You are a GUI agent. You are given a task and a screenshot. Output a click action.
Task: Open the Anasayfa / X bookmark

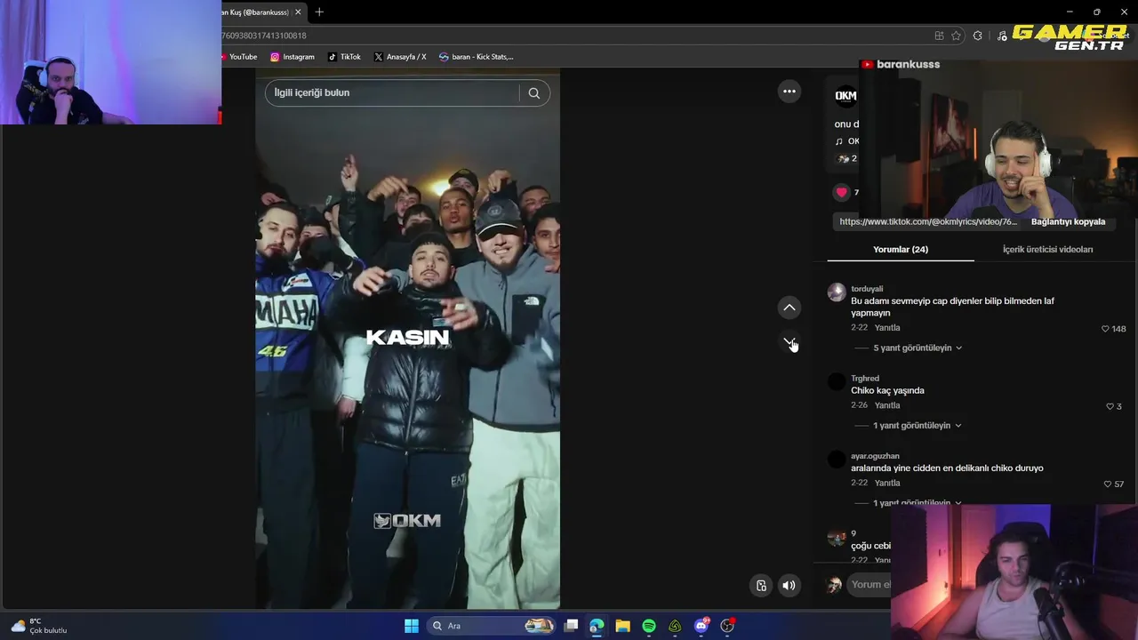[x=400, y=57]
